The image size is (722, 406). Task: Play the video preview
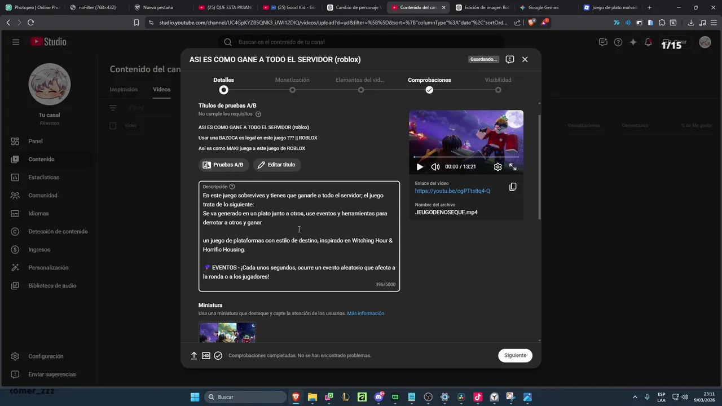420,167
